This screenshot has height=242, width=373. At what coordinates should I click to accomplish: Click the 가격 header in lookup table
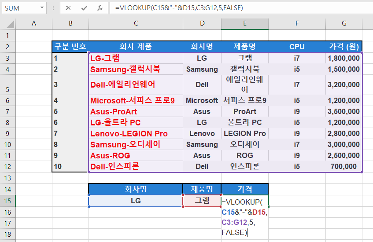pyautogui.click(x=245, y=189)
